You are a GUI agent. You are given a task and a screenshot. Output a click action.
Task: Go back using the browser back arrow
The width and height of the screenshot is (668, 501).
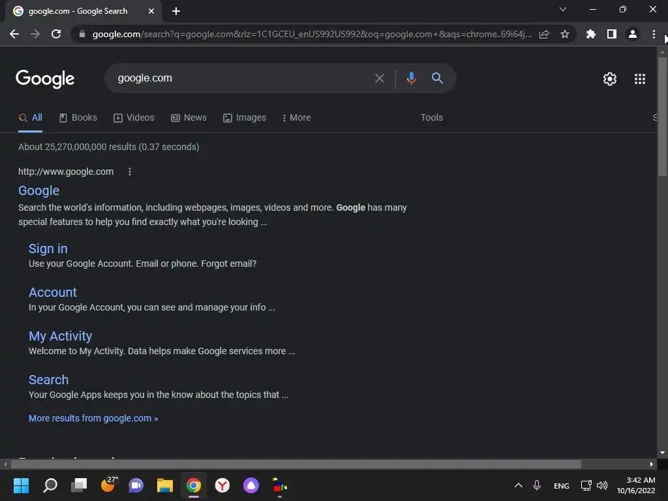pyautogui.click(x=14, y=34)
